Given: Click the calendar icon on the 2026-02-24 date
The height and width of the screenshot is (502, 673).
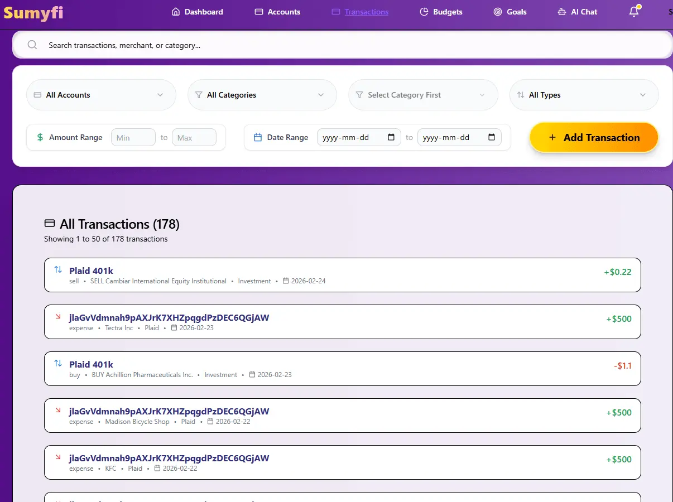Looking at the screenshot, I should 286,281.
